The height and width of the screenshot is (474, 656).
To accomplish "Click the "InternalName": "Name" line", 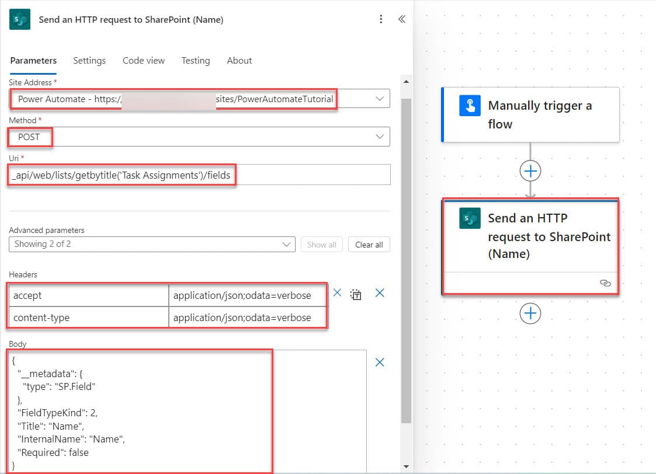I will click(x=71, y=440).
